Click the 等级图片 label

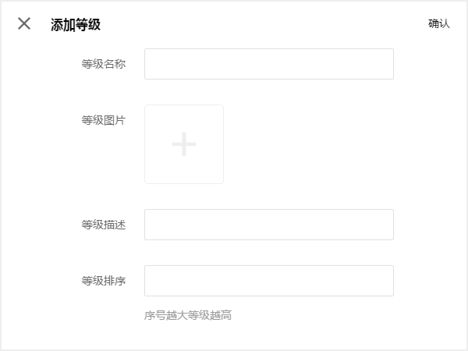tap(103, 120)
